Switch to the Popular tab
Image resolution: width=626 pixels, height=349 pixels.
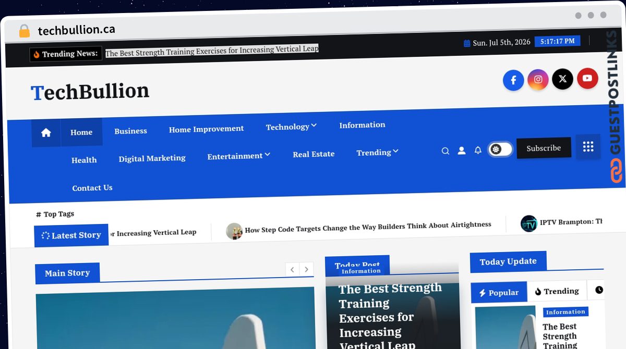coord(499,292)
